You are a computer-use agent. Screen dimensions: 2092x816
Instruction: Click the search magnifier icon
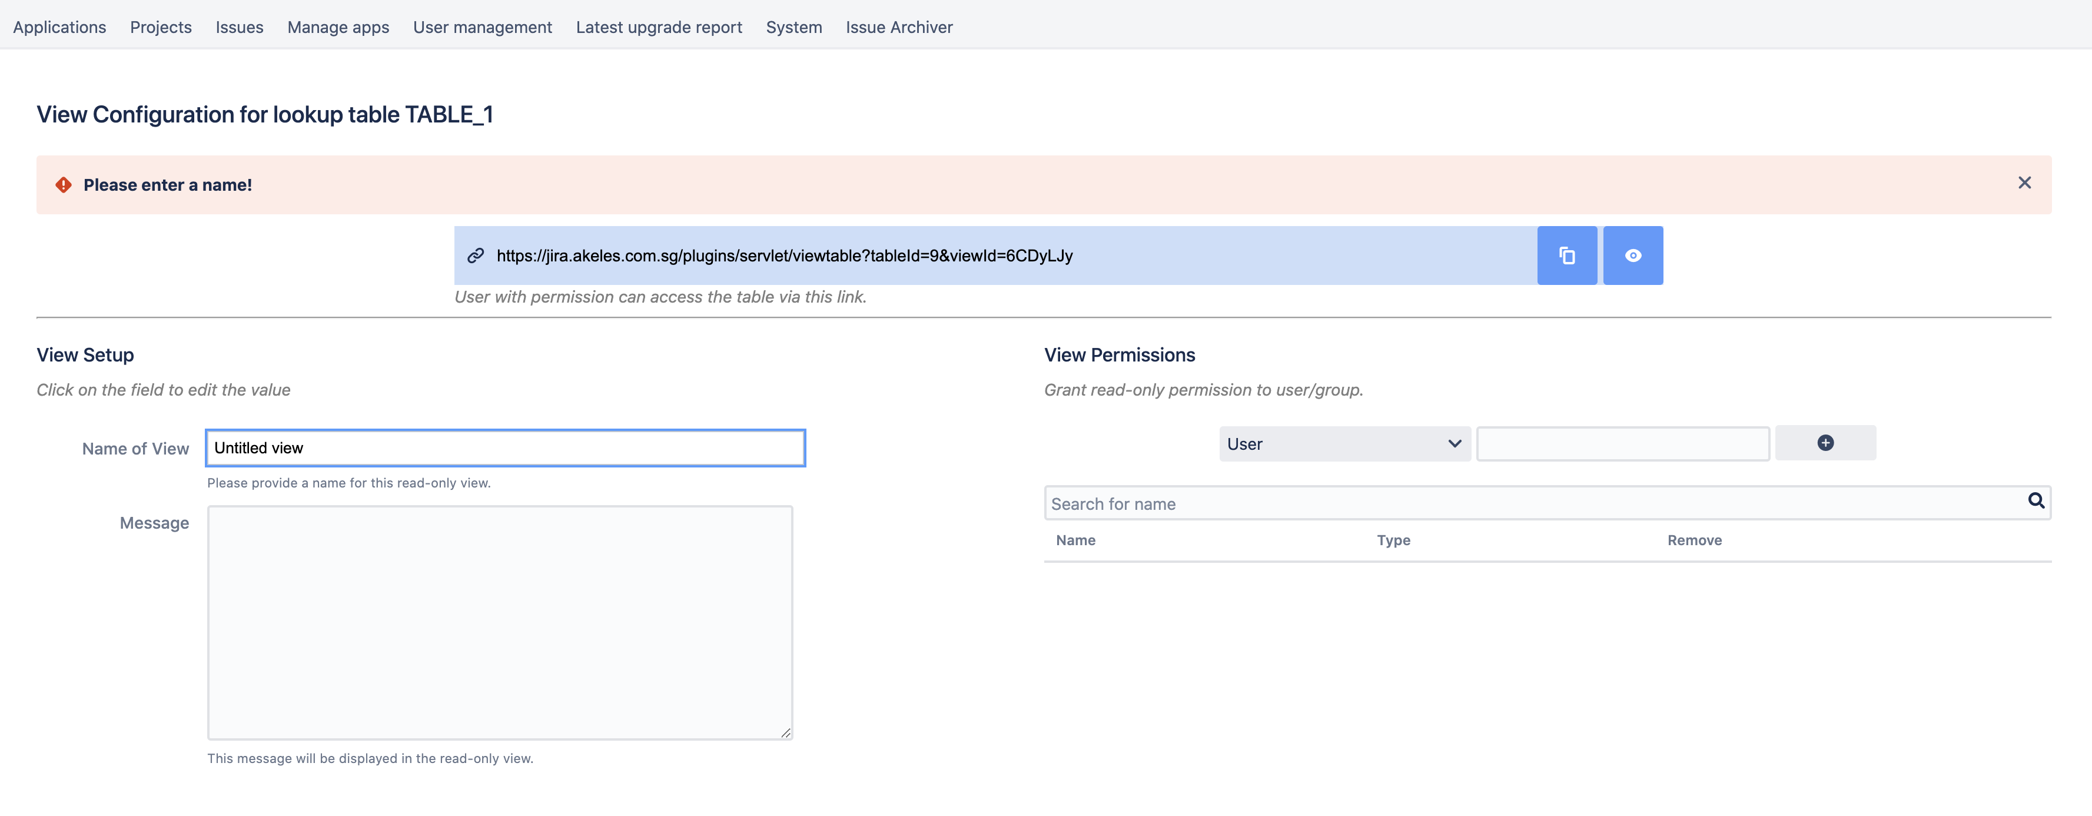(2035, 501)
